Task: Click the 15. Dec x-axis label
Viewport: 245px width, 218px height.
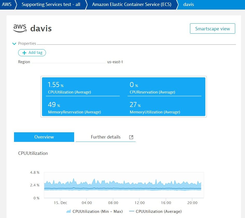Action: click(x=60, y=203)
